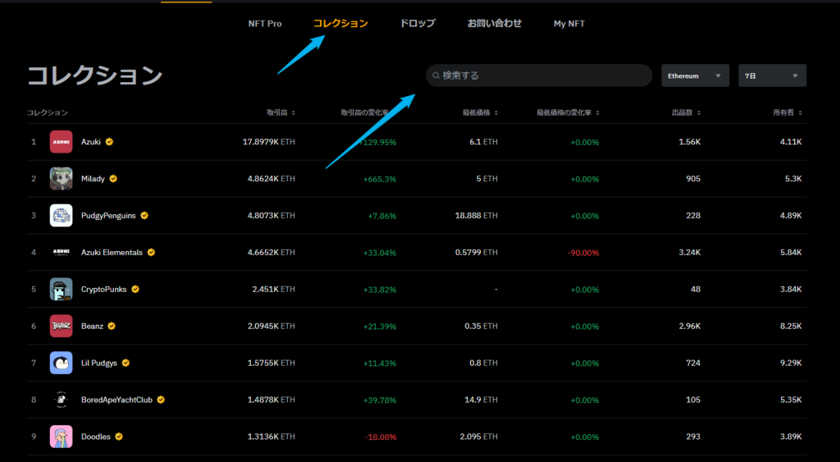
Task: Click the 3.24K listings value
Action: click(690, 253)
